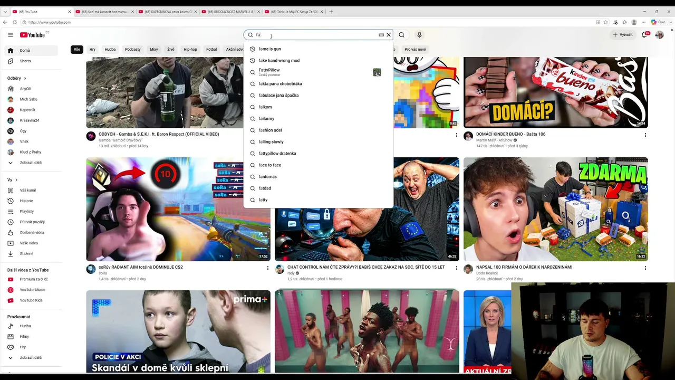Choose the 'fakta pana chobotňáka' suggestion
The height and width of the screenshot is (380, 675).
tap(319, 84)
